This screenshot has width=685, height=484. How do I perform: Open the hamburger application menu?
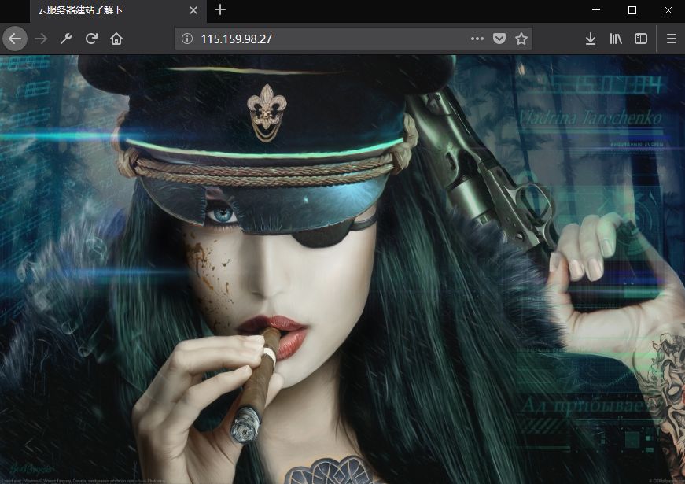[672, 39]
